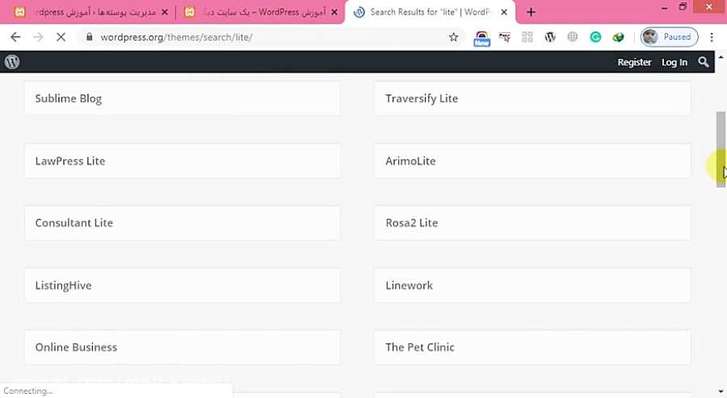Click the vertical scrollbar thumb
727x398 pixels.
coord(721,149)
